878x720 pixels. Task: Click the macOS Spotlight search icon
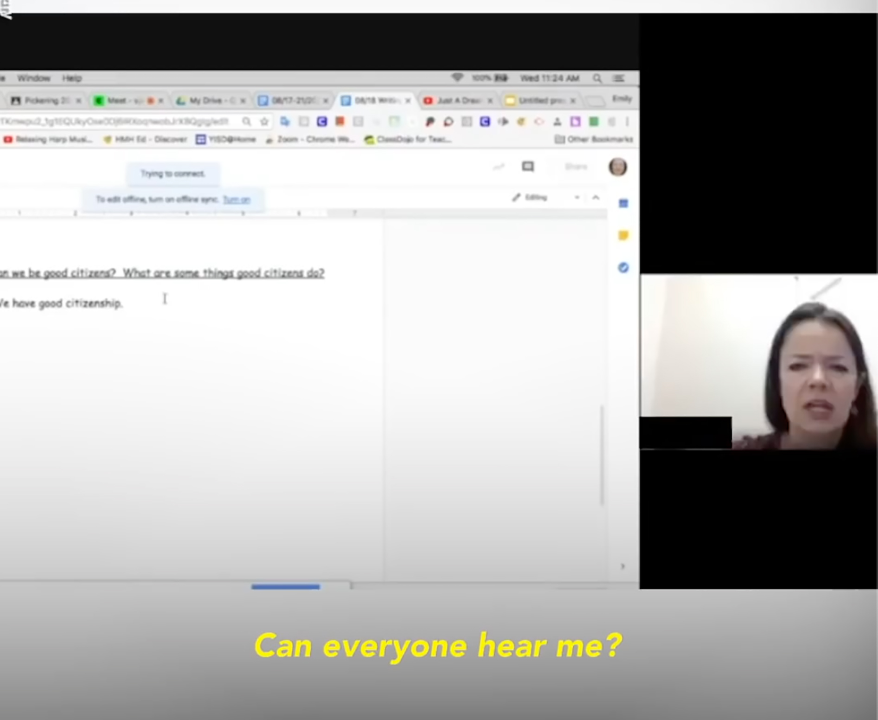pyautogui.click(x=597, y=78)
